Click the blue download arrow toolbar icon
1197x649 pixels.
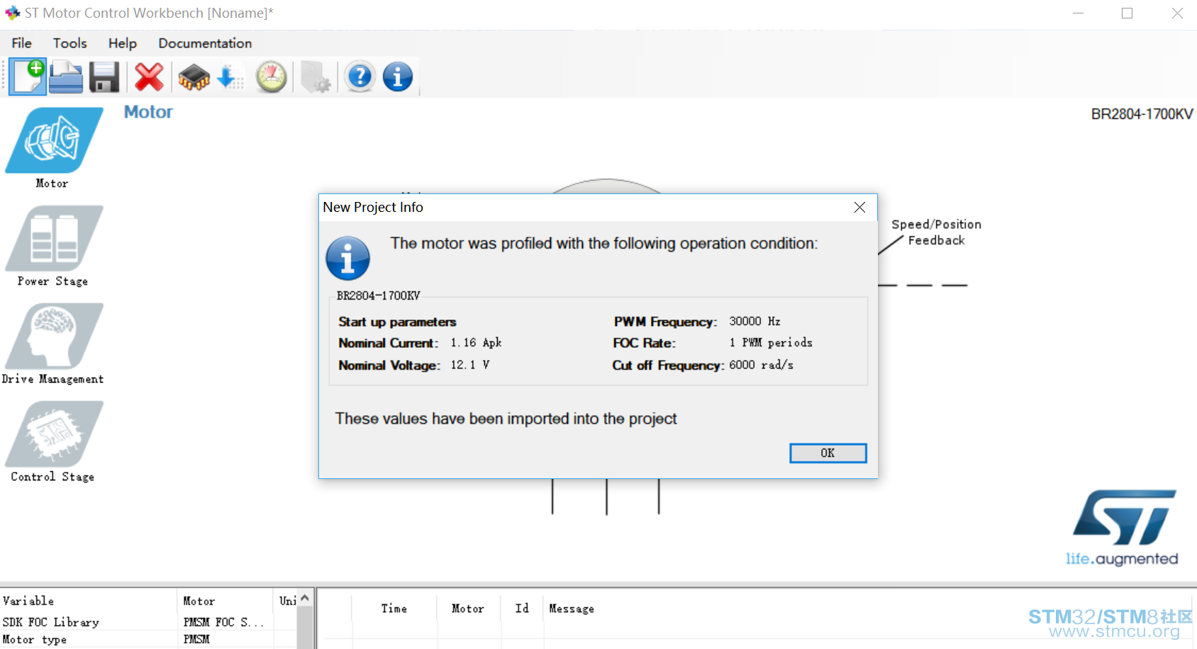[x=230, y=77]
